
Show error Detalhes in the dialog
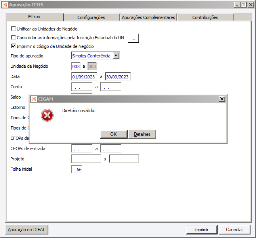pos(142,134)
